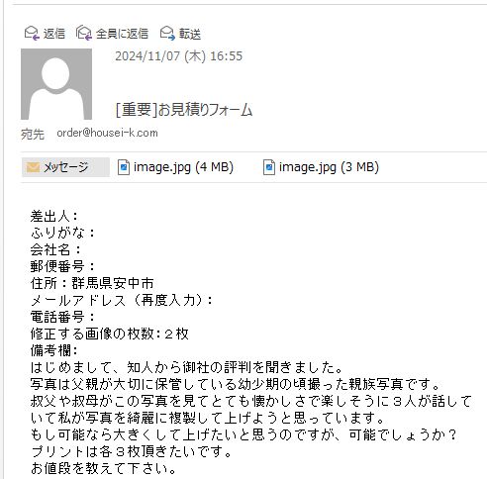Click the envelope icon beside メッセージ

[x=33, y=167]
